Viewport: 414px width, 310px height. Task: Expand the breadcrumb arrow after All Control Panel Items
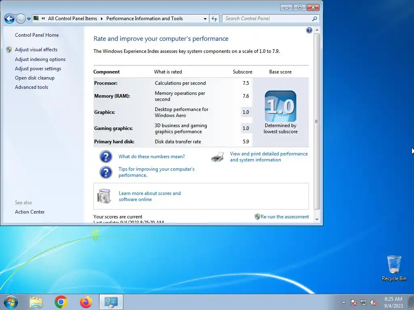[101, 19]
